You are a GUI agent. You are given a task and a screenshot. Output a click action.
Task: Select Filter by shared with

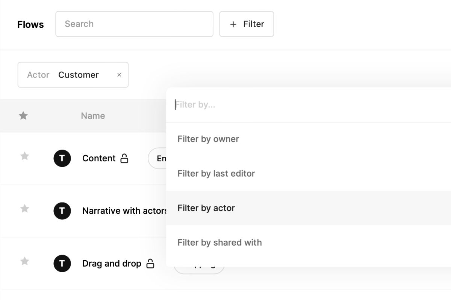219,243
